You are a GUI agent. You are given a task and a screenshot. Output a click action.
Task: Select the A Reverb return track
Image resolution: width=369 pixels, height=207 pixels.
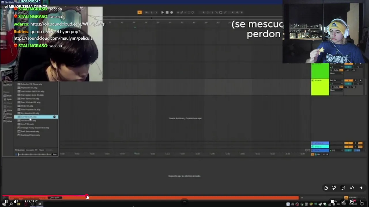pyautogui.click(x=320, y=143)
